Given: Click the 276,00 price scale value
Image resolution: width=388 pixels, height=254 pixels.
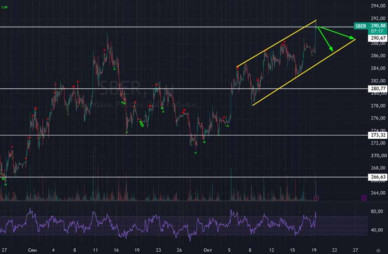Looking at the screenshot, I should tap(378, 118).
